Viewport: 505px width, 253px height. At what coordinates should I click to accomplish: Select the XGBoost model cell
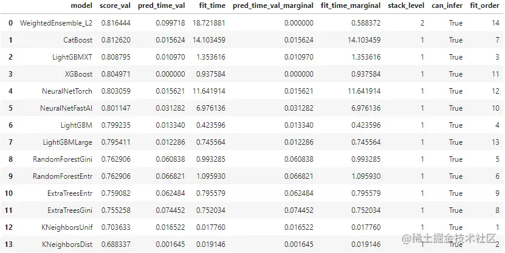[78, 74]
